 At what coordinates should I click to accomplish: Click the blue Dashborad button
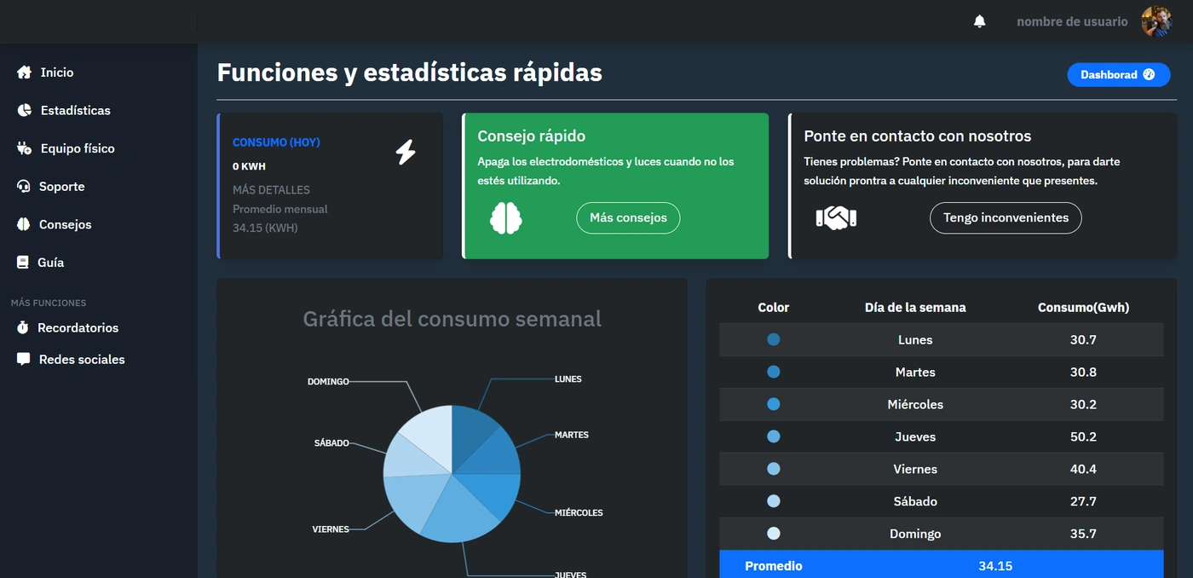click(x=1118, y=74)
